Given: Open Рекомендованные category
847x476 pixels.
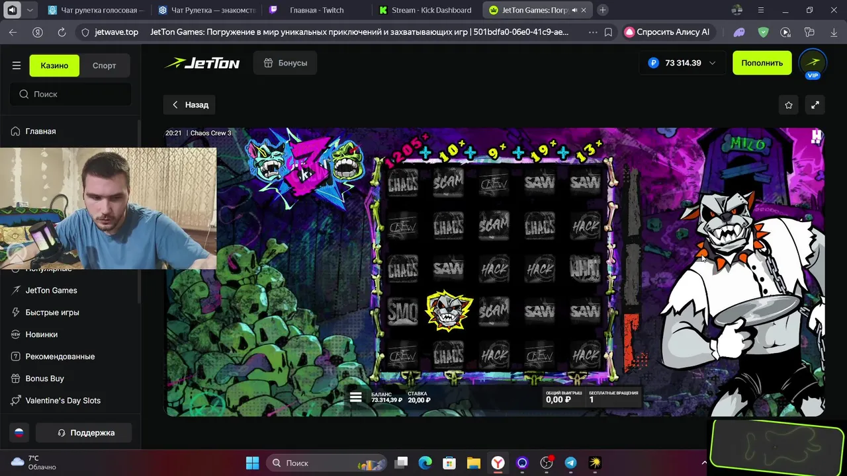Looking at the screenshot, I should tap(60, 356).
